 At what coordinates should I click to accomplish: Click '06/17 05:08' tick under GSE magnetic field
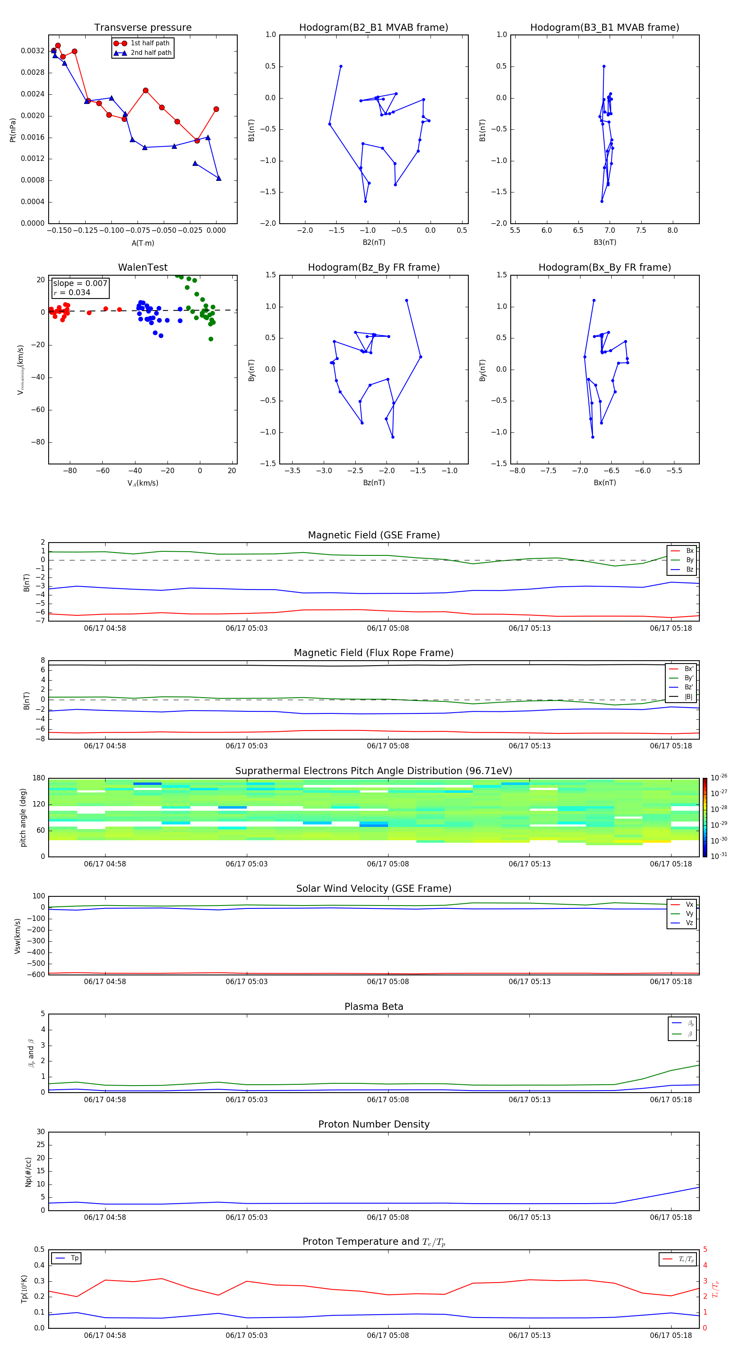point(388,629)
